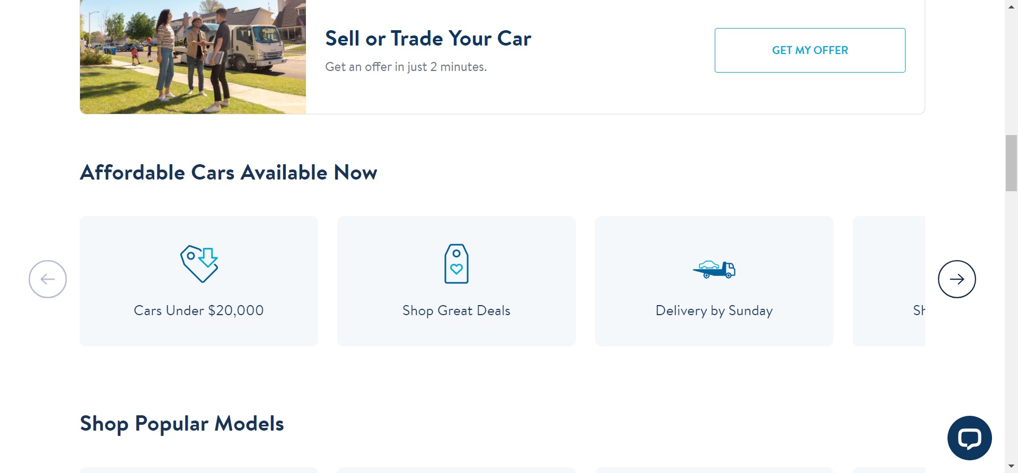Viewport: 1018px width, 473px height.
Task: Go back with the left carousel arrow
Action: (48, 279)
